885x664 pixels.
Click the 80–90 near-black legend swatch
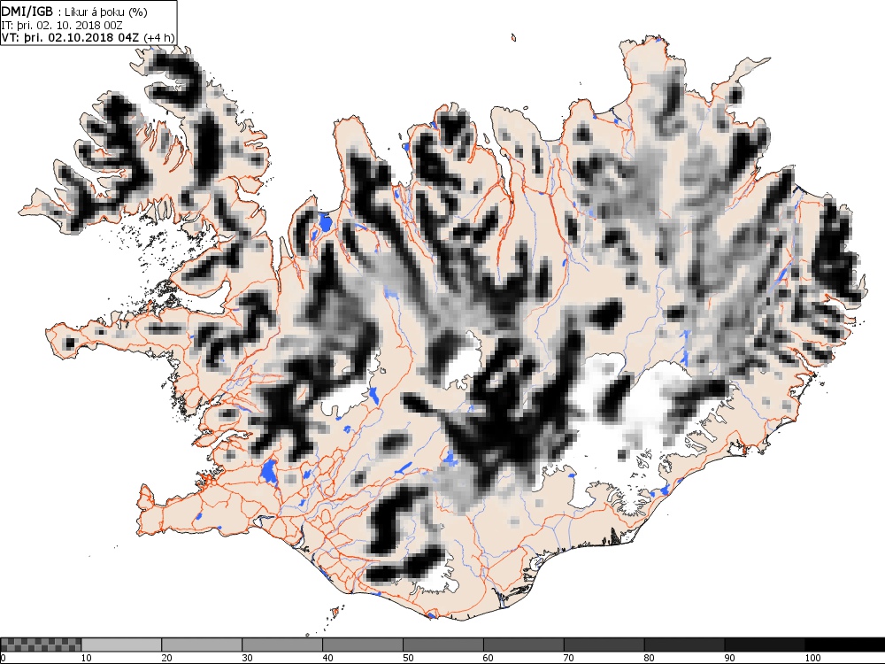684,645
